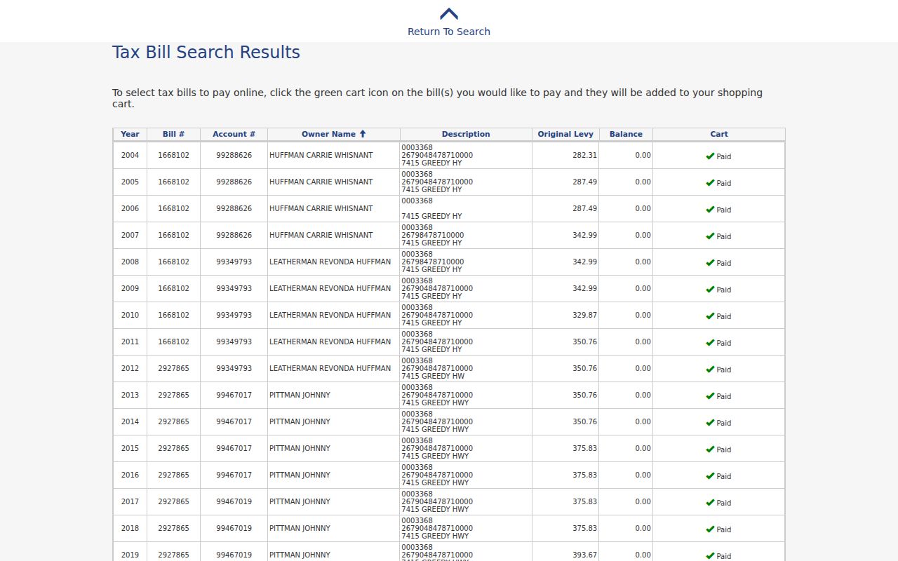Click the green checkmark in the 2012 row
The image size is (898, 561).
(x=710, y=370)
